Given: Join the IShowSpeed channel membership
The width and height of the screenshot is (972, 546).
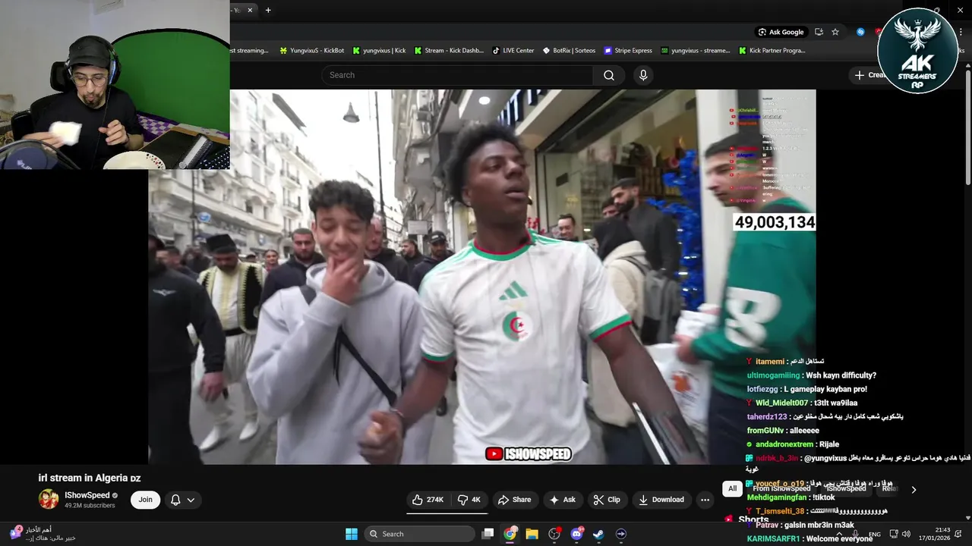Looking at the screenshot, I should tap(145, 500).
